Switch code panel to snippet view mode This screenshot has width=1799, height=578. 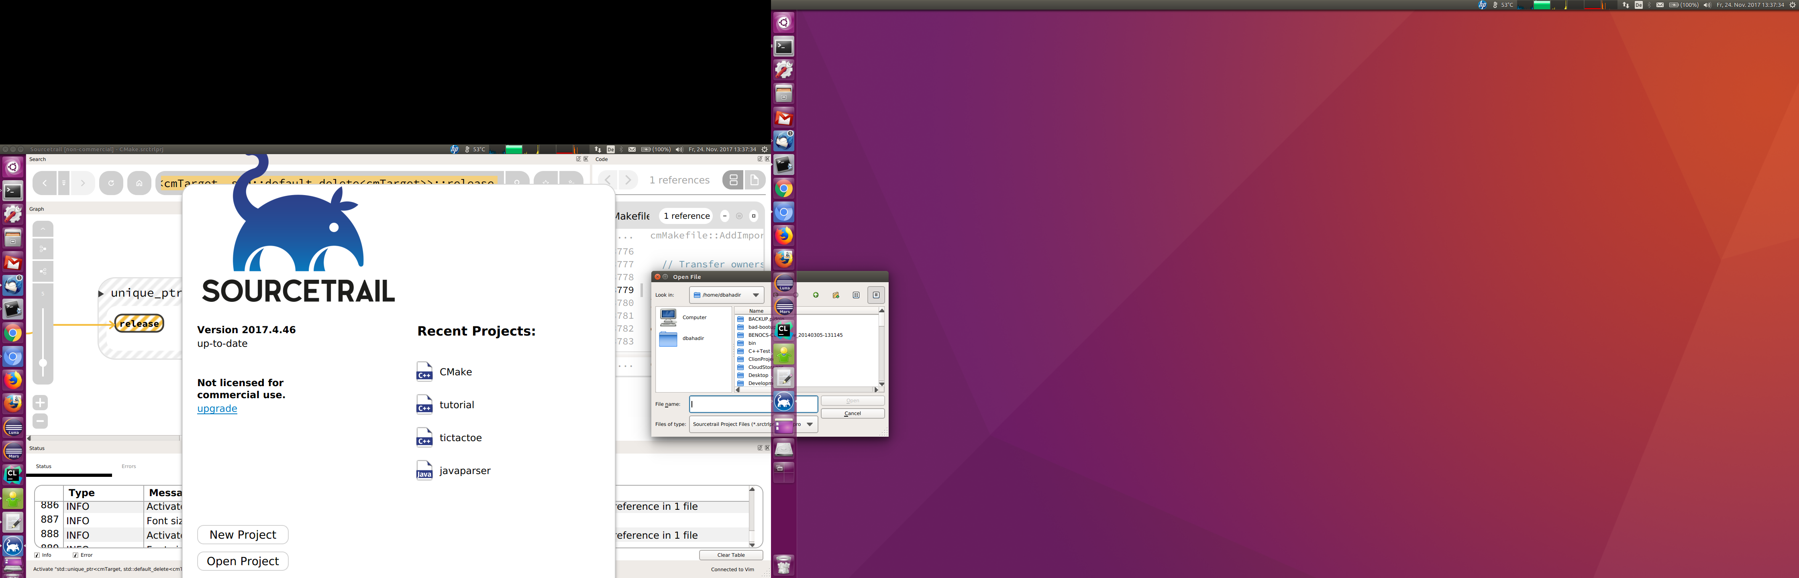732,179
